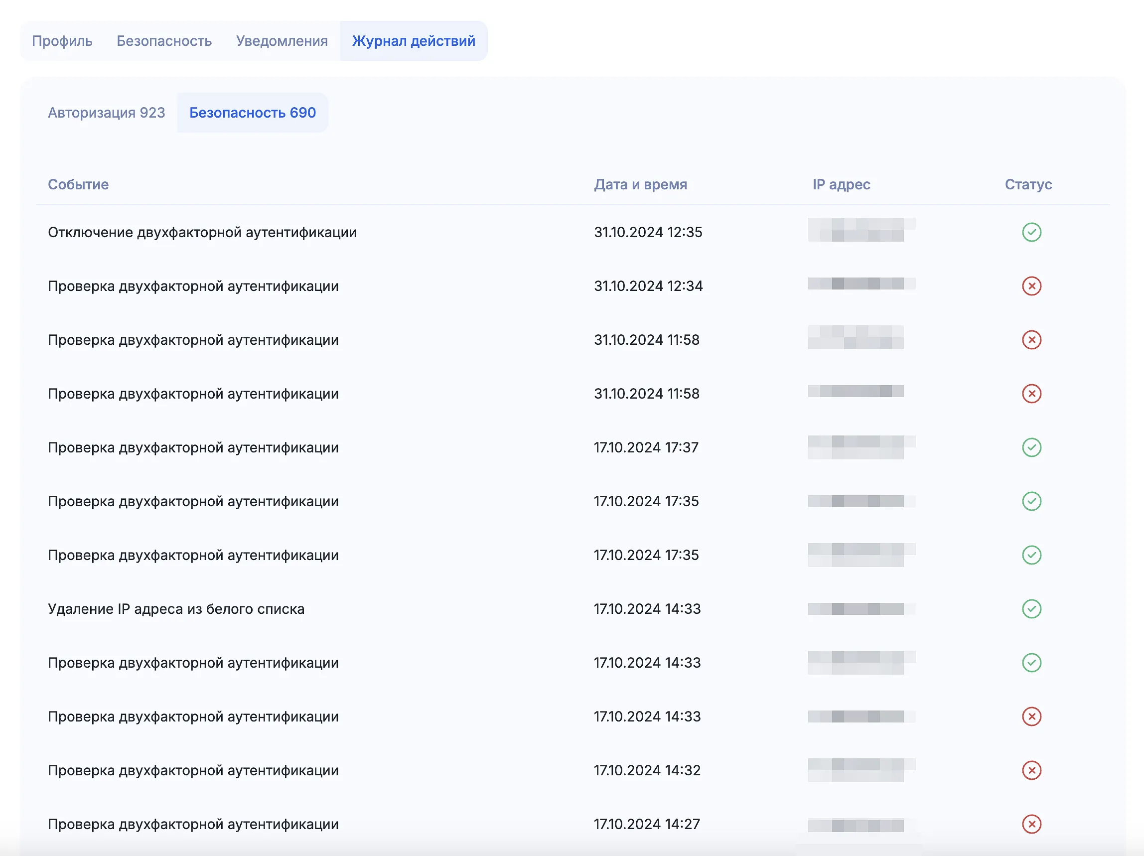Viewport: 1144px width, 856px height.
Task: Click red error status icon at 17.10.2024 14:27
Action: click(x=1031, y=824)
